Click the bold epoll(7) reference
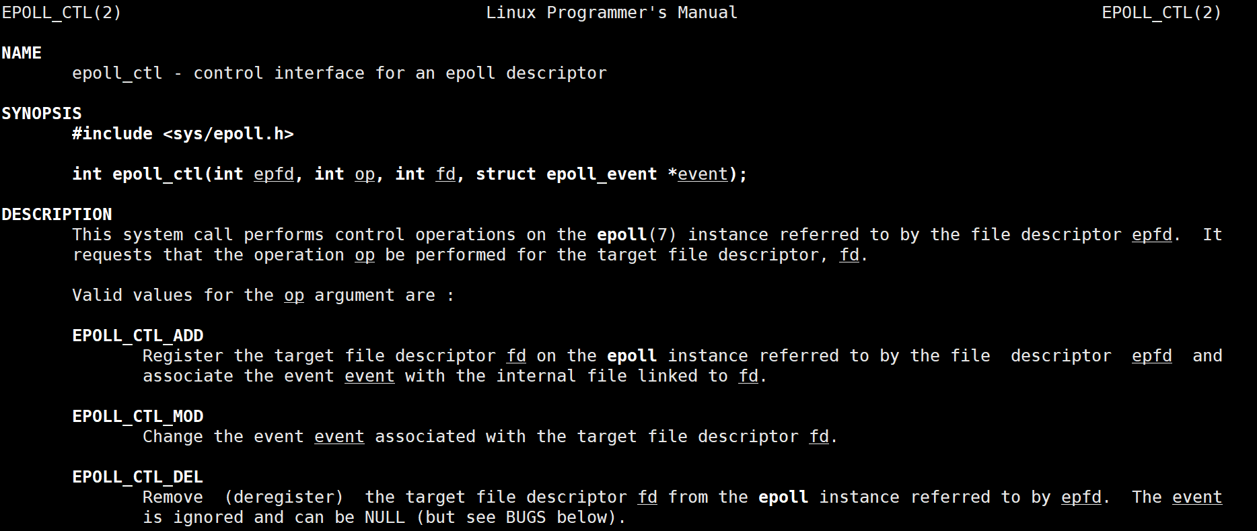Viewport: 1257px width, 531px height. click(x=636, y=235)
